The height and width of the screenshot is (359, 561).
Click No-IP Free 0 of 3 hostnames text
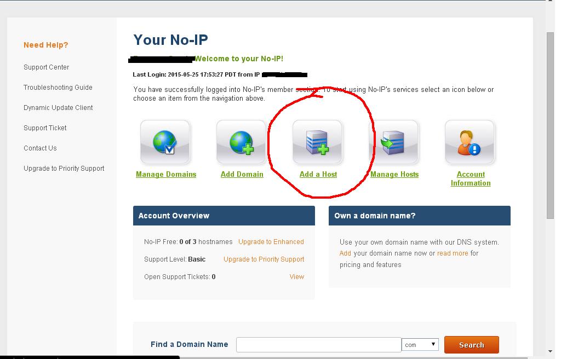pyautogui.click(x=188, y=242)
